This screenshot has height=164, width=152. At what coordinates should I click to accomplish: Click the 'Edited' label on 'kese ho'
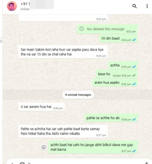pyautogui.click(x=116, y=76)
